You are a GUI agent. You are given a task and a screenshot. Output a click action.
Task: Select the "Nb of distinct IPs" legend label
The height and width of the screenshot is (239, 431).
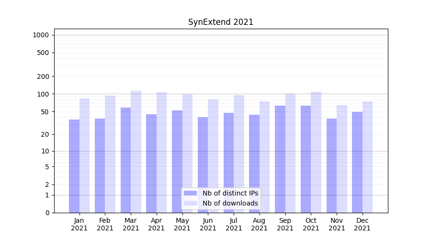[230, 193]
